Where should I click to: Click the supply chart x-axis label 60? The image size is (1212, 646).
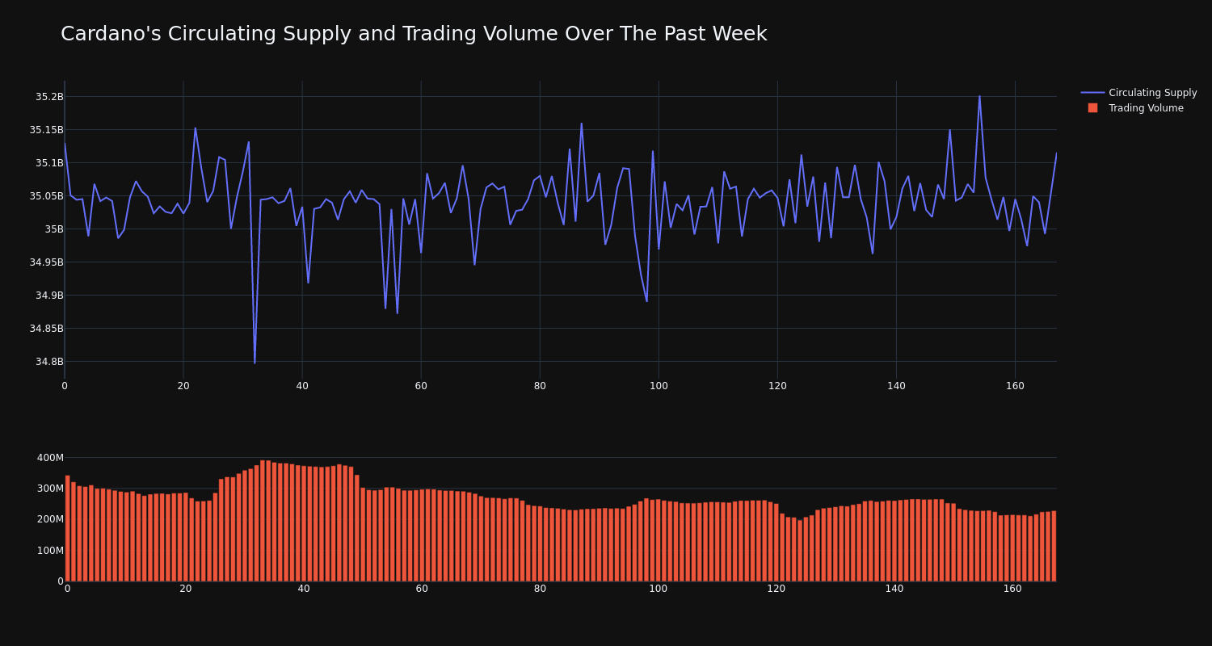tap(421, 386)
